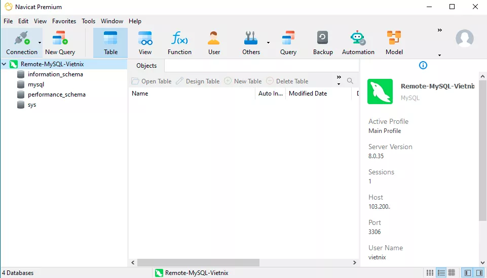Show more main toolbar items chevron
Viewport: 487px width, 278px height.
(440, 30)
